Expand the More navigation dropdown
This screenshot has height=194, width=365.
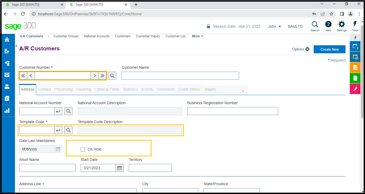point(197,36)
